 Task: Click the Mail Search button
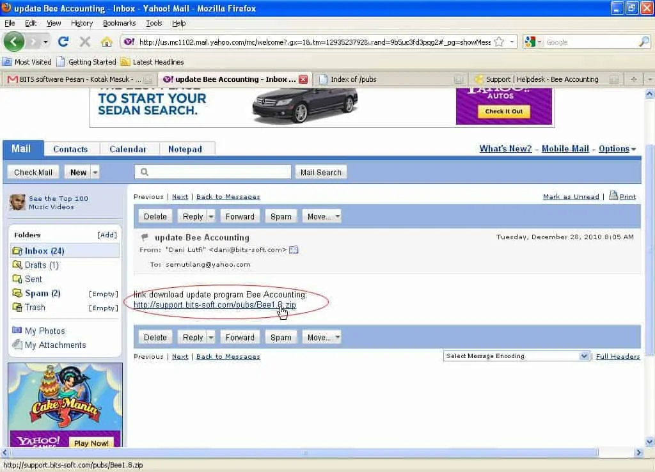tap(321, 172)
